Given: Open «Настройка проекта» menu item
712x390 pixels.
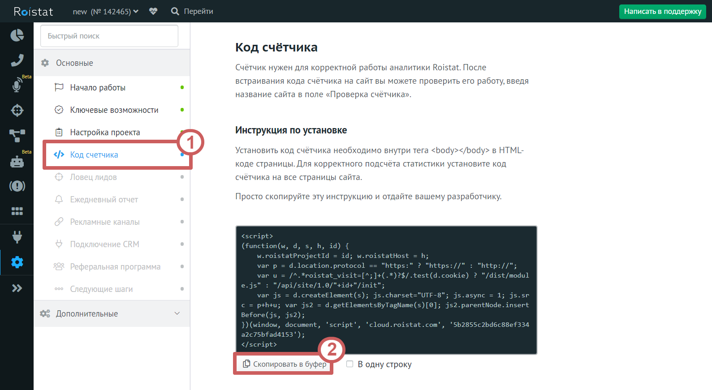Looking at the screenshot, I should coord(105,132).
